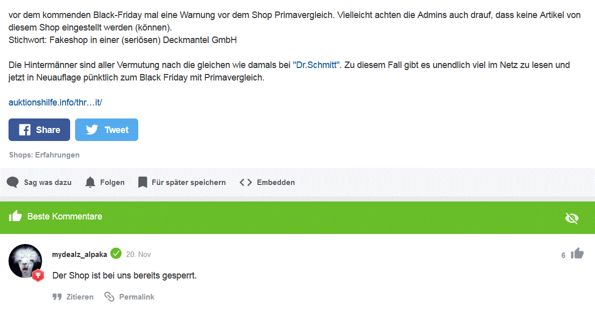Click the speech bubble comment icon
The height and width of the screenshot is (315, 595).
pos(13,182)
